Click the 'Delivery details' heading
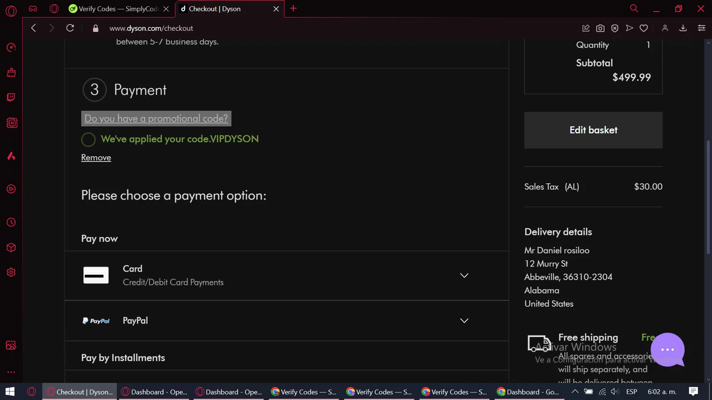Viewport: 712px width, 400px height. point(558,232)
